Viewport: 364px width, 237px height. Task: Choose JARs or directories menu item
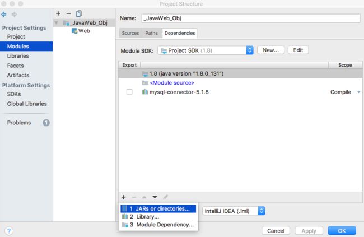coord(158,208)
